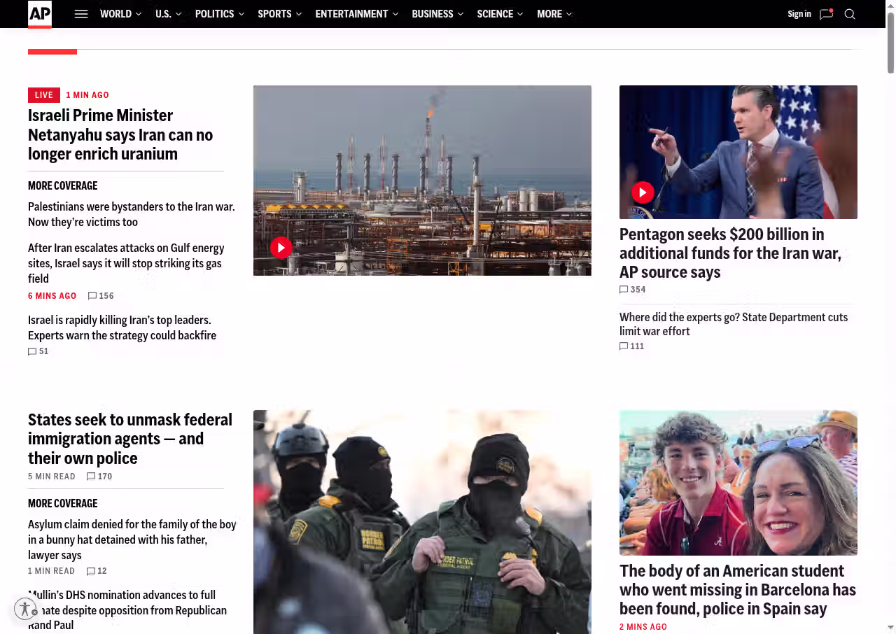
Task: Click the AP logo home icon
Action: point(40,14)
